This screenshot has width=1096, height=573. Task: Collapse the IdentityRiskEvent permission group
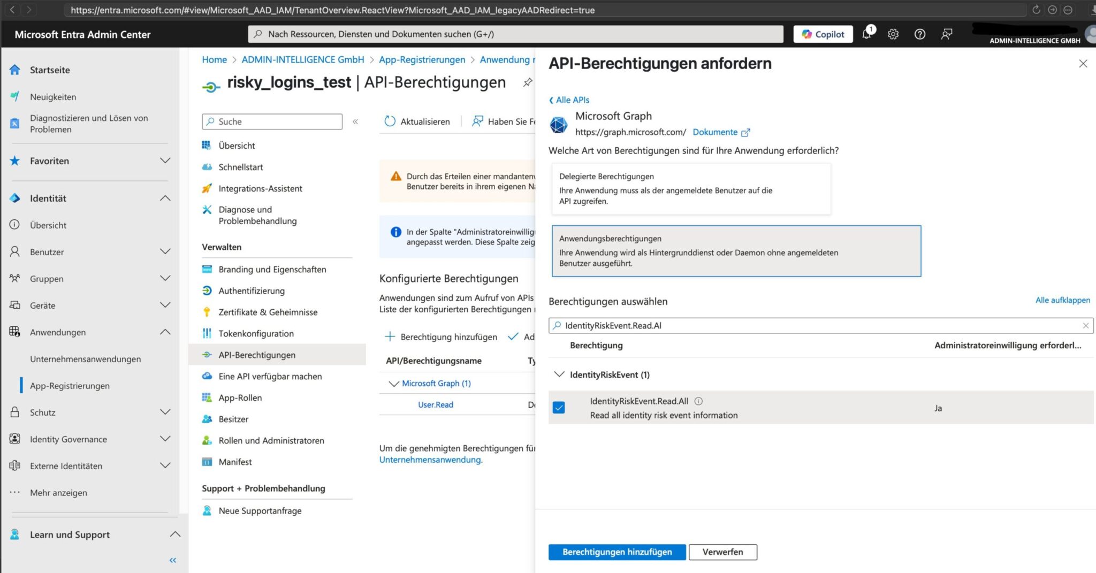pyautogui.click(x=560, y=375)
